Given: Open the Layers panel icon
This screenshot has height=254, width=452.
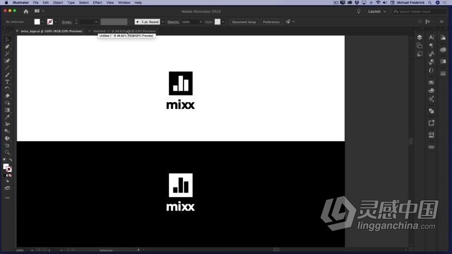Looking at the screenshot, I should pos(420,37).
